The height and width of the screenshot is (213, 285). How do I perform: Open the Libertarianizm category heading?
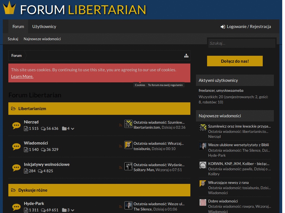[32, 109]
